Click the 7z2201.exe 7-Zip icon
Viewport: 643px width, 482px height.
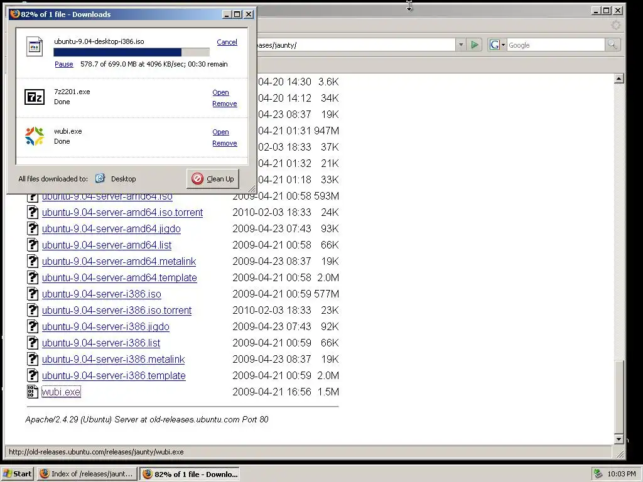[35, 97]
